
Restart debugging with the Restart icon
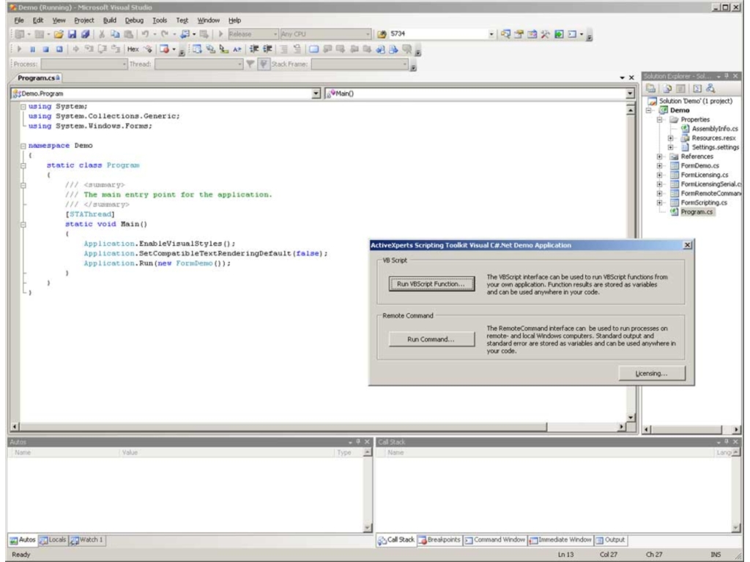tap(59, 49)
